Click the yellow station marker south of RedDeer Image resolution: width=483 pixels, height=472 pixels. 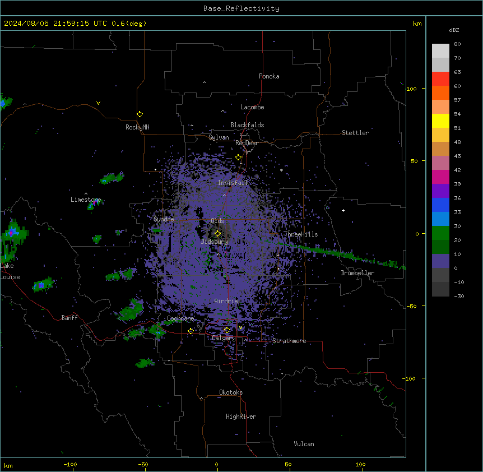(x=239, y=158)
